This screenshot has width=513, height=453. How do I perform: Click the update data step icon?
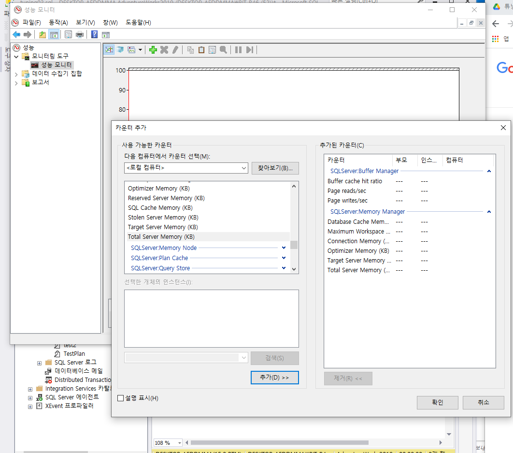(250, 50)
